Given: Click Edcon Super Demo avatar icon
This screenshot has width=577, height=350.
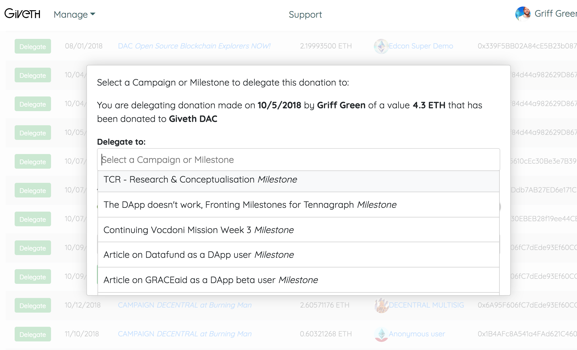Looking at the screenshot, I should point(381,46).
